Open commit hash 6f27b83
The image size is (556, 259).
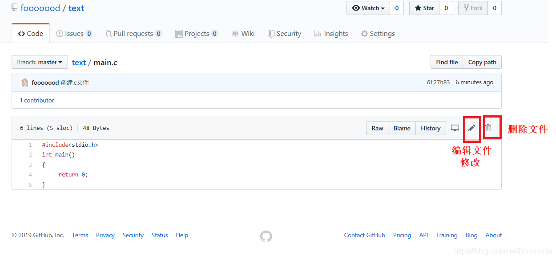coord(438,82)
